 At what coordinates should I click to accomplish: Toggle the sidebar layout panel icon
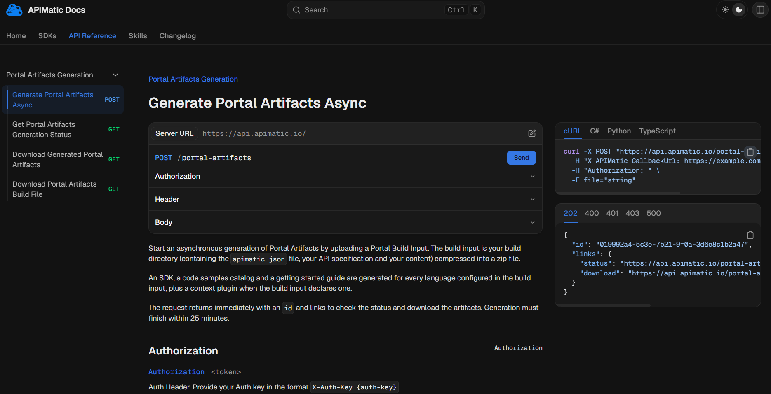pos(761,10)
